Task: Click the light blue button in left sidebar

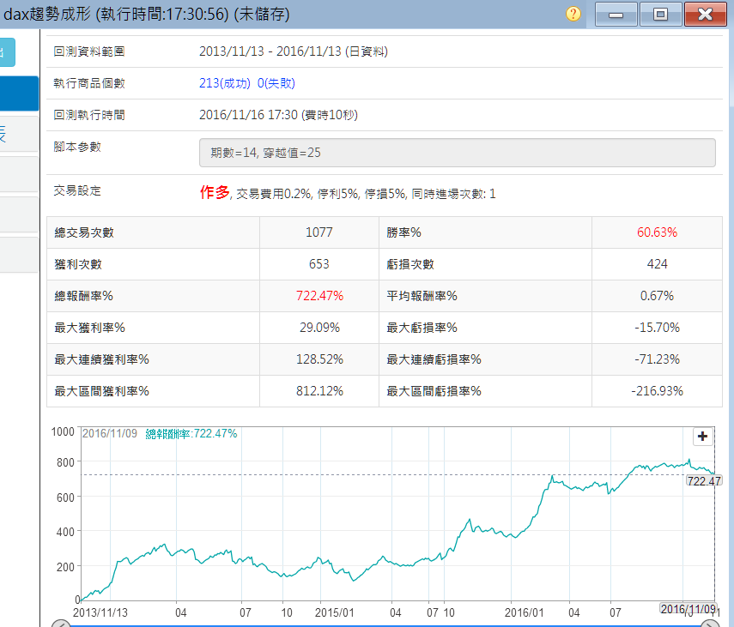Action: [x=7, y=53]
